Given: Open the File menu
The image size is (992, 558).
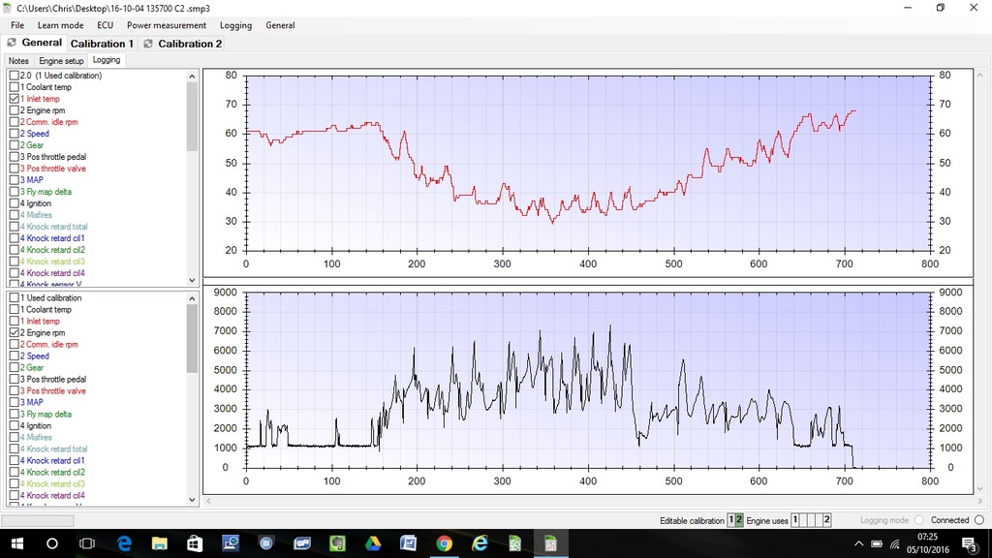Looking at the screenshot, I should 16,25.
